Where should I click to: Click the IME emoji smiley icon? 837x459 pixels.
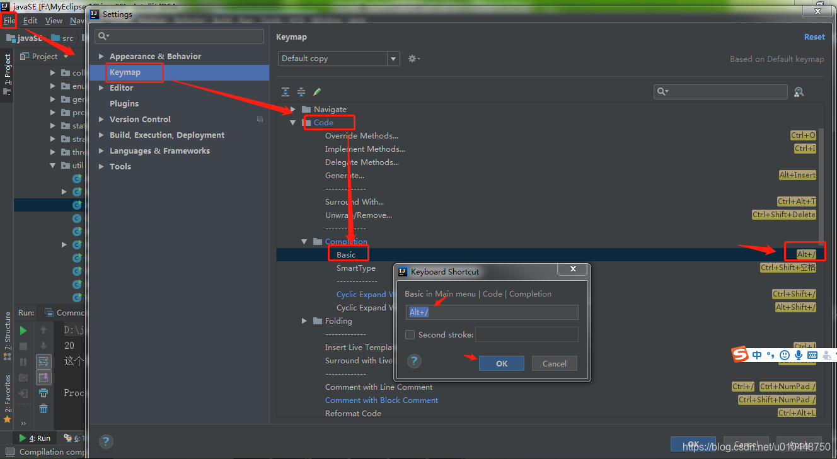[x=785, y=355]
